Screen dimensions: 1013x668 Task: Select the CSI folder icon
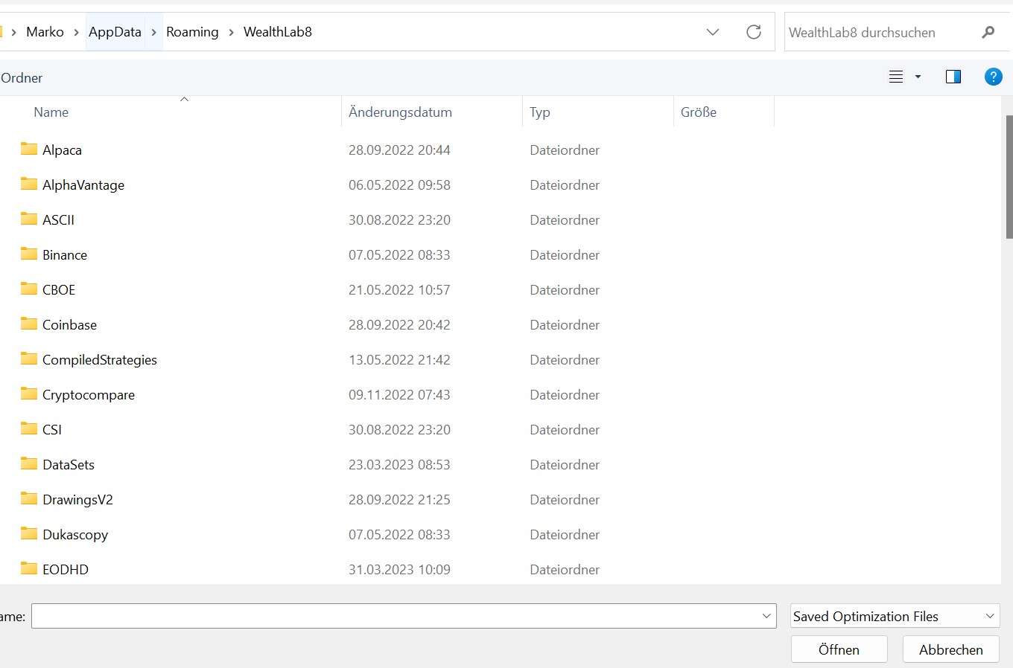pos(29,428)
